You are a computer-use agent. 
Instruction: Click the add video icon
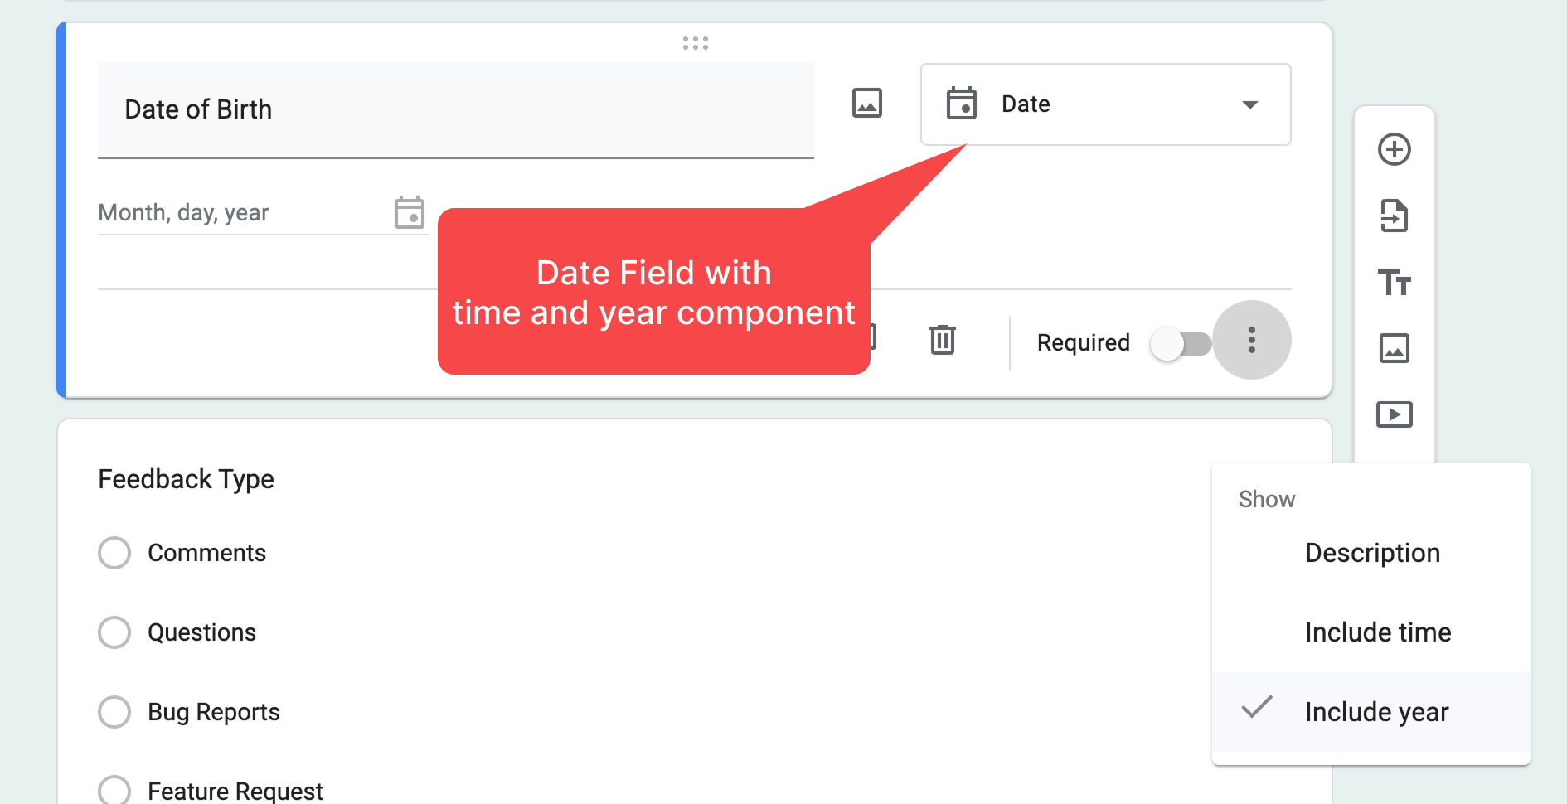[1394, 414]
